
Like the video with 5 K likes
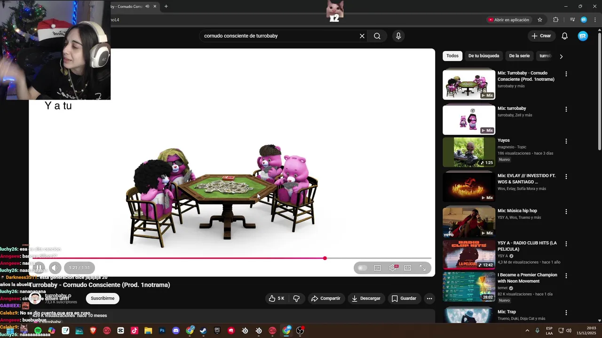coord(276,299)
